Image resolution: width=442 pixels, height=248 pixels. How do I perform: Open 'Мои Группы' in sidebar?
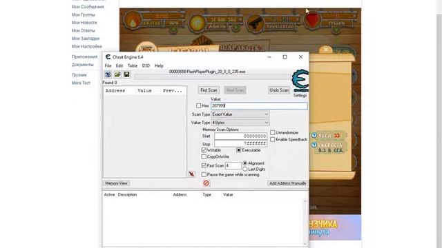tap(83, 14)
